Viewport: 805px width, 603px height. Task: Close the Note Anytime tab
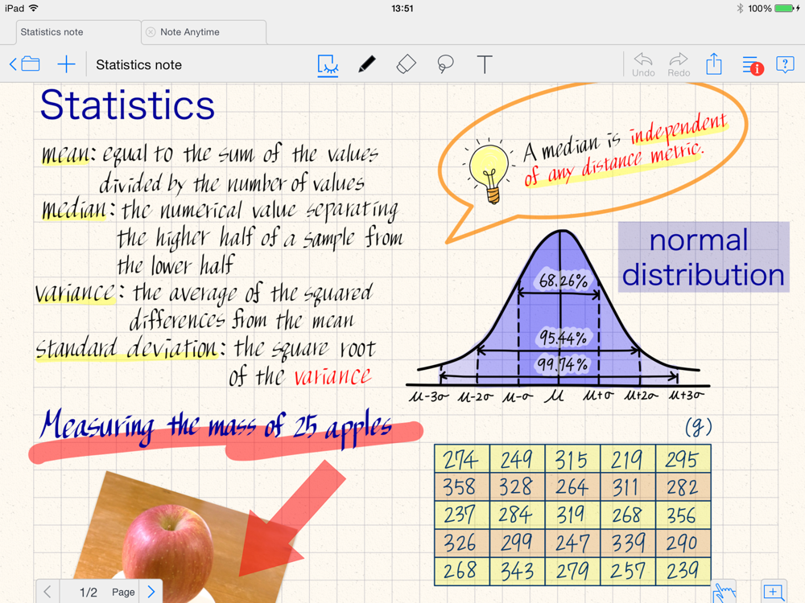click(151, 32)
